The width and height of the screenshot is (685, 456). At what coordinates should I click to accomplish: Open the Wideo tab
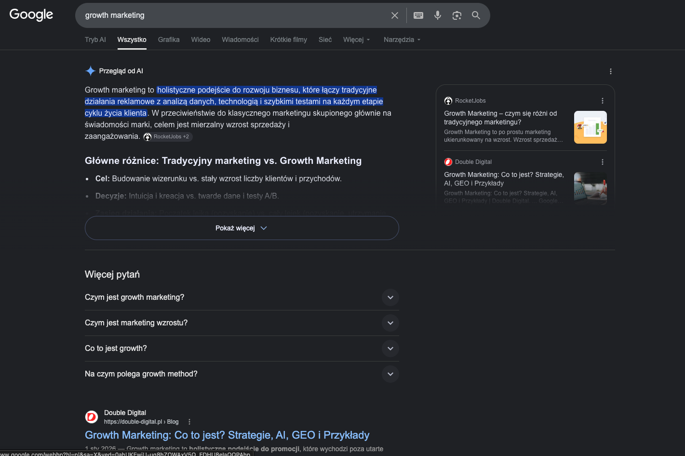click(201, 40)
